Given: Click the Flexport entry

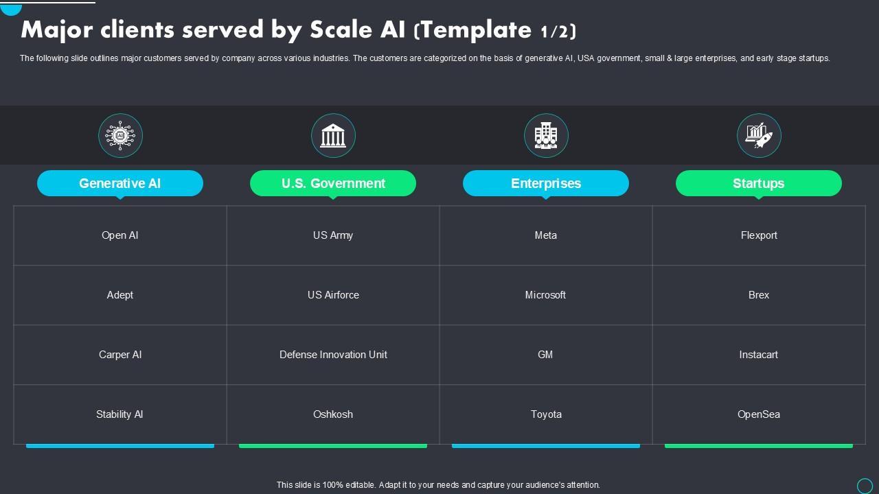Looking at the screenshot, I should [759, 235].
